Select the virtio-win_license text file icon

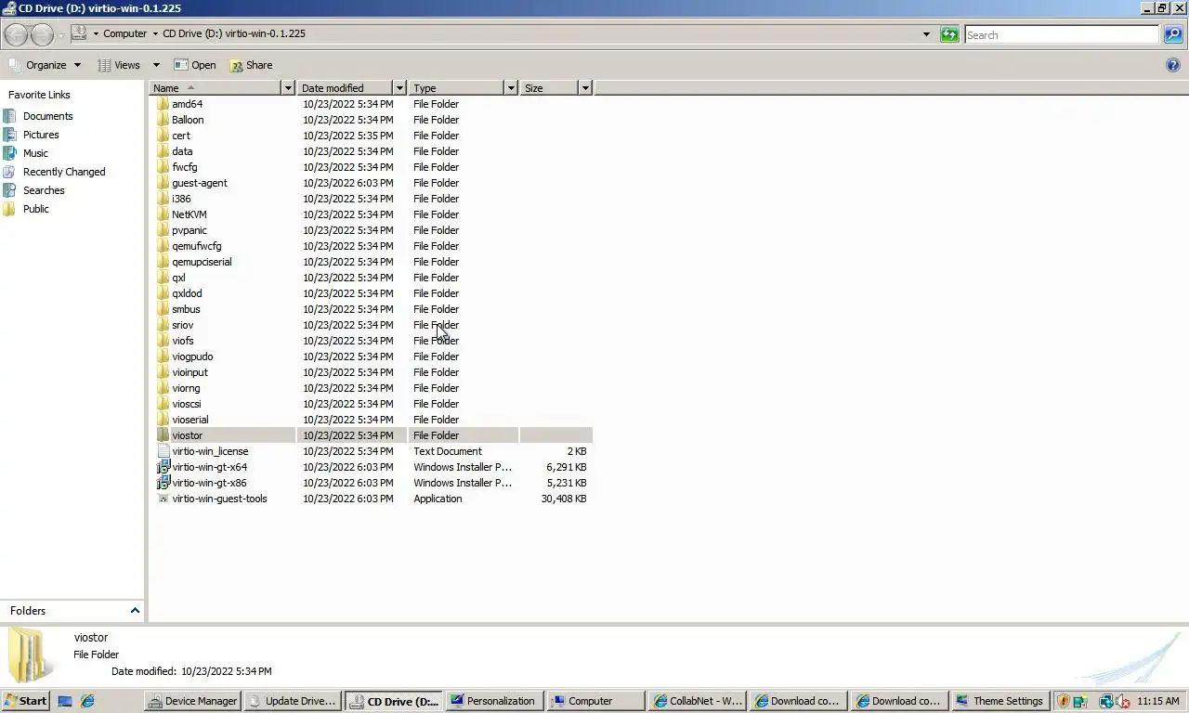coord(163,451)
